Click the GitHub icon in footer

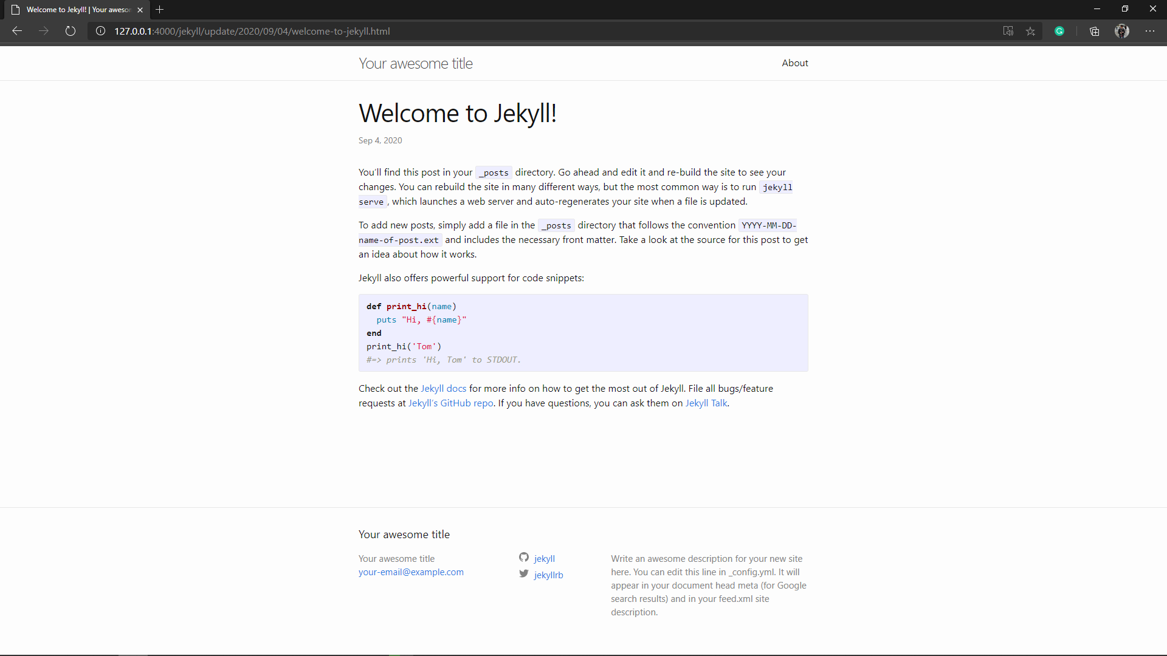[524, 557]
